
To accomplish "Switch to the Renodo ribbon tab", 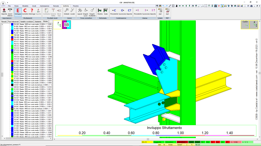I will click(x=56, y=6).
